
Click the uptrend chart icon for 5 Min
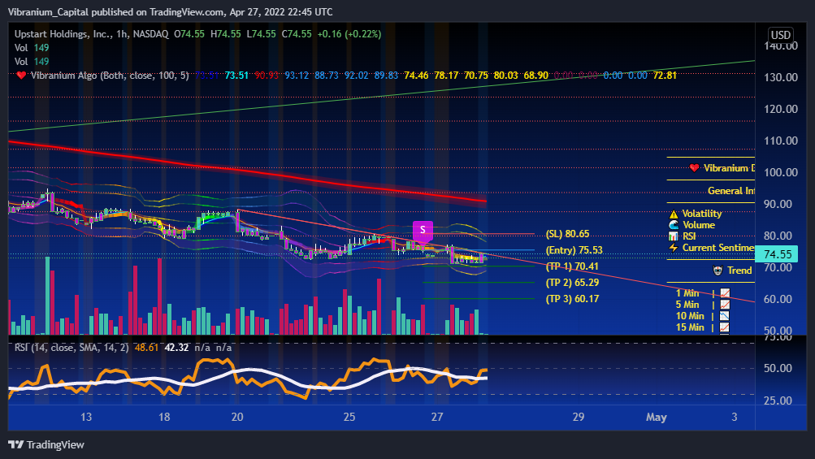pyautogui.click(x=725, y=305)
